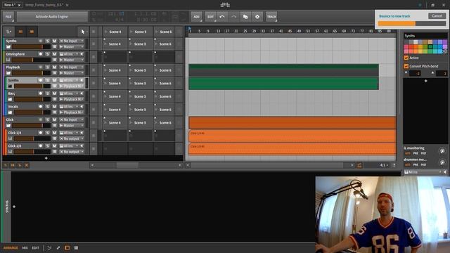This screenshot has height=253, width=450.
Task: Click the duplicate/copy icon in toolbar
Action: pos(245,17)
